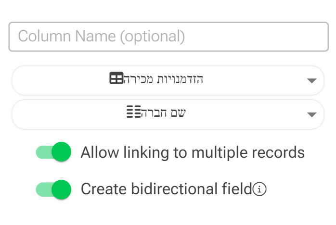336x225 pixels.
Task: Click the green knob of multiple records switch
Action: [x=61, y=153]
